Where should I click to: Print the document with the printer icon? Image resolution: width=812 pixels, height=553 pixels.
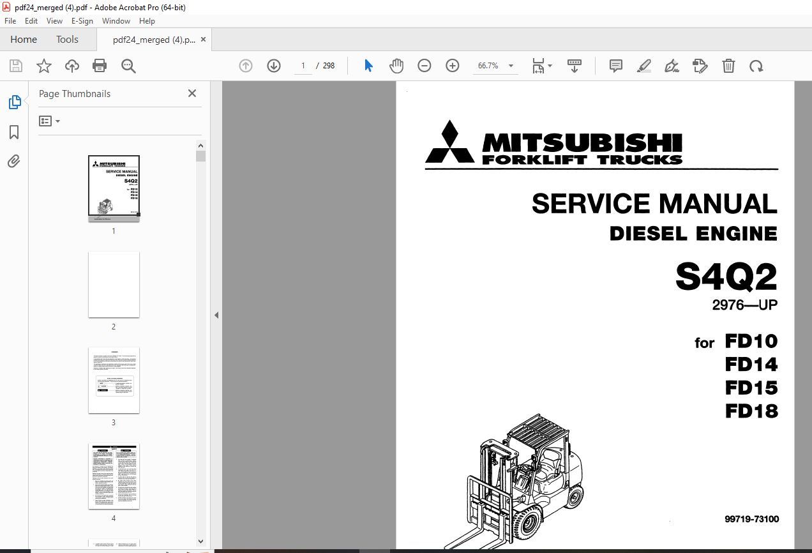tap(100, 66)
